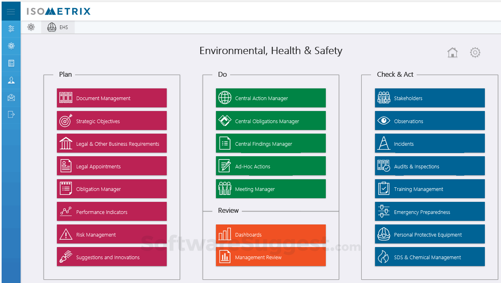Click the Meeting Manager tile

(270, 189)
